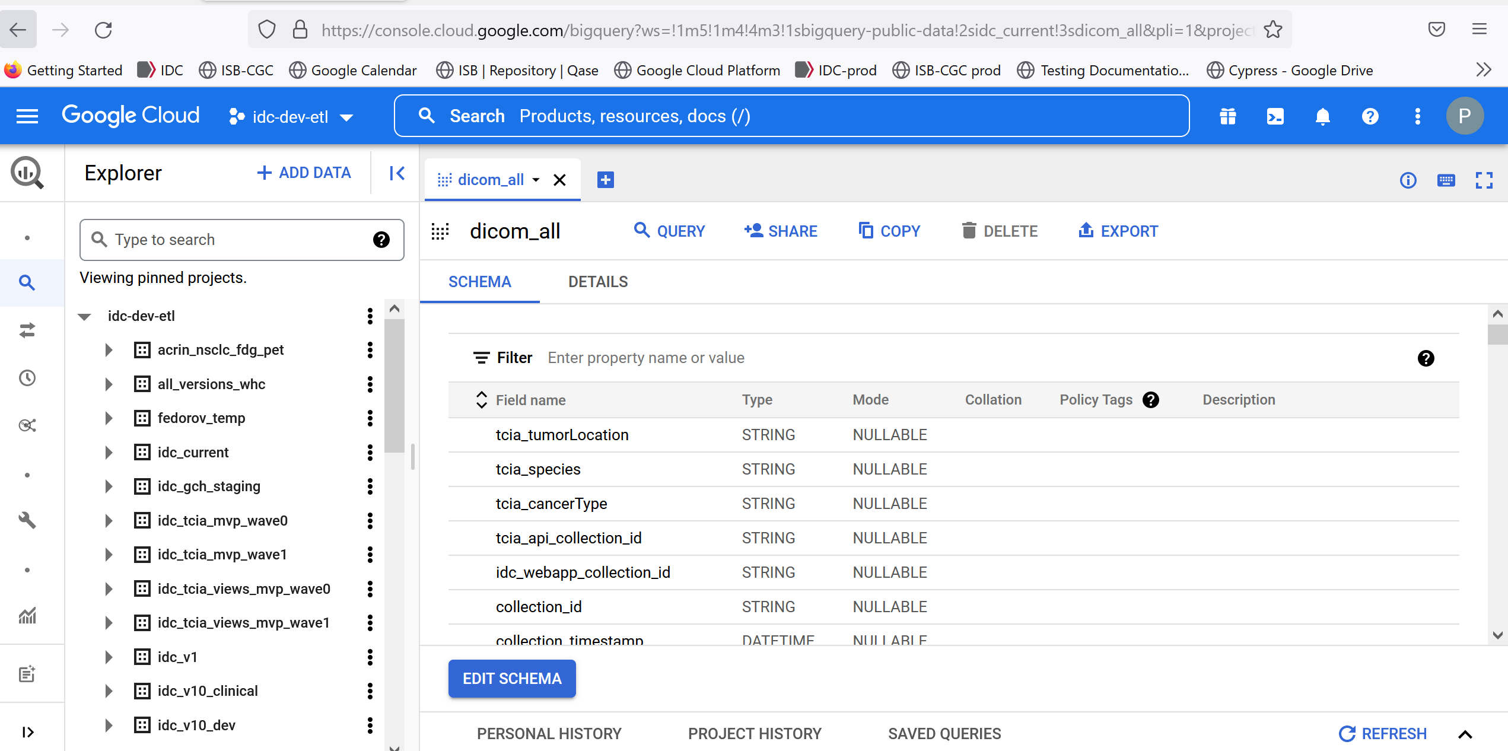Switch to the DETAILS tab
The height and width of the screenshot is (751, 1508).
(x=597, y=281)
